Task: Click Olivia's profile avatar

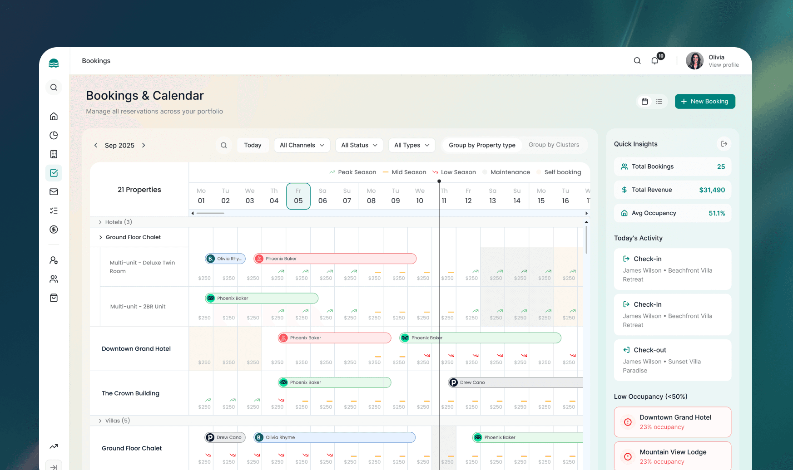Action: click(694, 61)
